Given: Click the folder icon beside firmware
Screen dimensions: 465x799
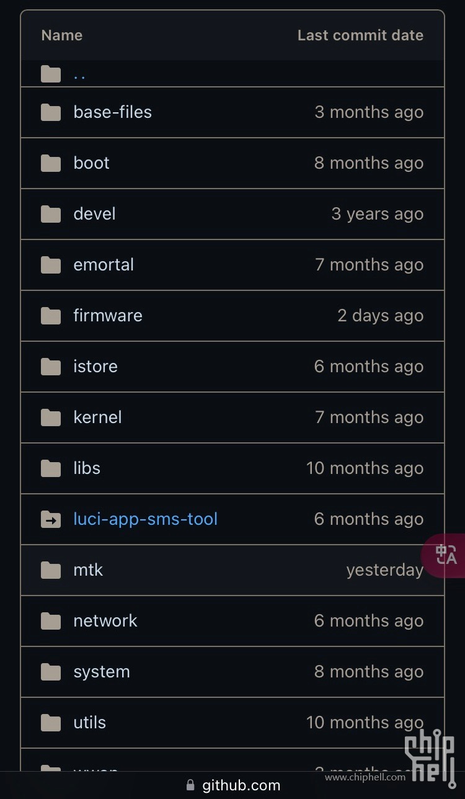Looking at the screenshot, I should pos(51,316).
